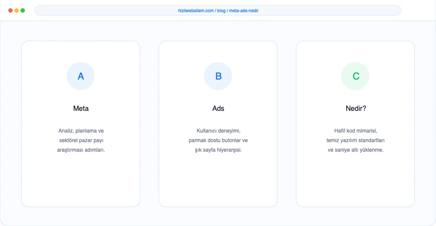
Task: Select the Nedir? card heading
Action: coord(356,108)
